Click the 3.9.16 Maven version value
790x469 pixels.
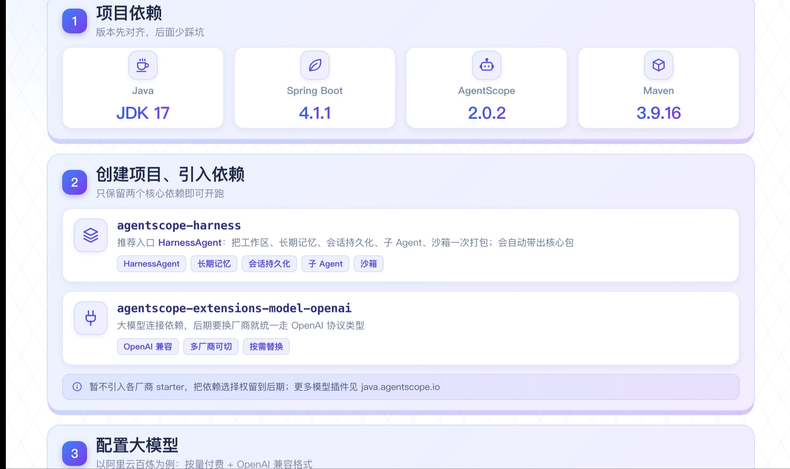tap(659, 113)
